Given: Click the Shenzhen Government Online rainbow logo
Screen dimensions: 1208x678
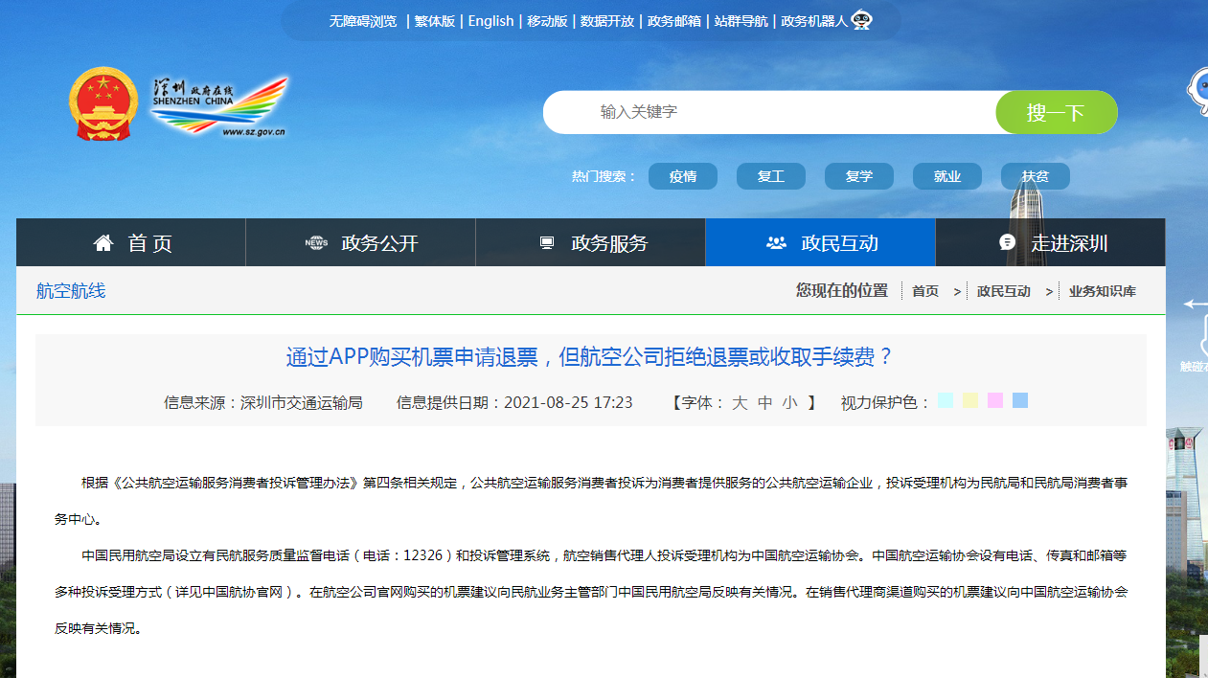Looking at the screenshot, I should 218,107.
